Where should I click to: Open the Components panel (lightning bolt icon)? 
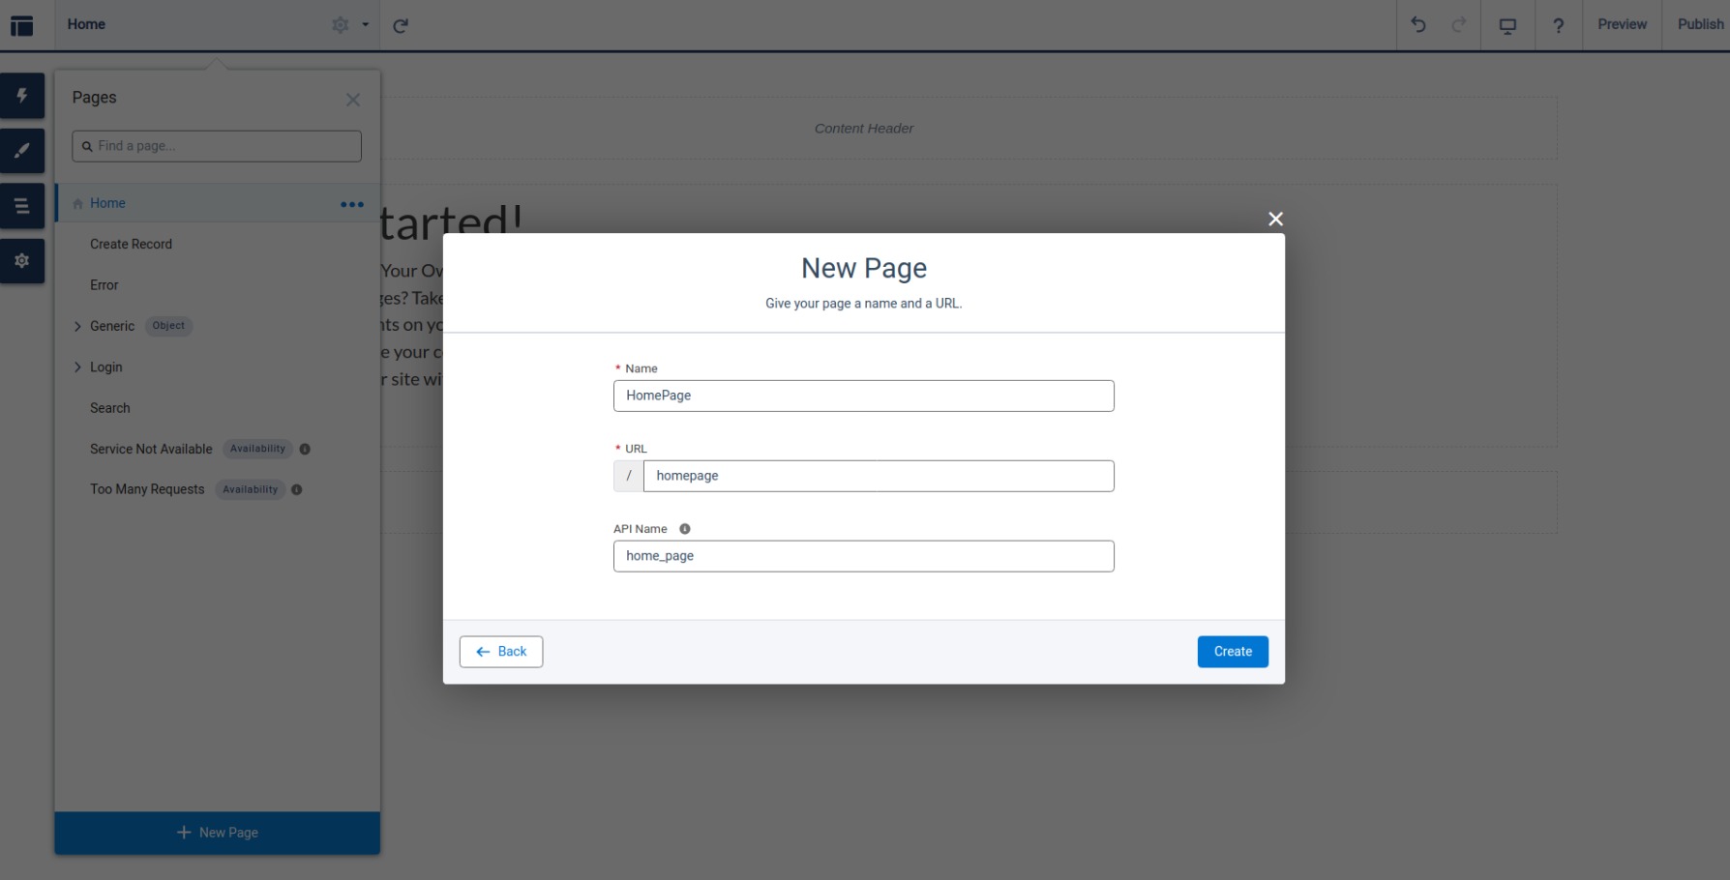pyautogui.click(x=21, y=96)
